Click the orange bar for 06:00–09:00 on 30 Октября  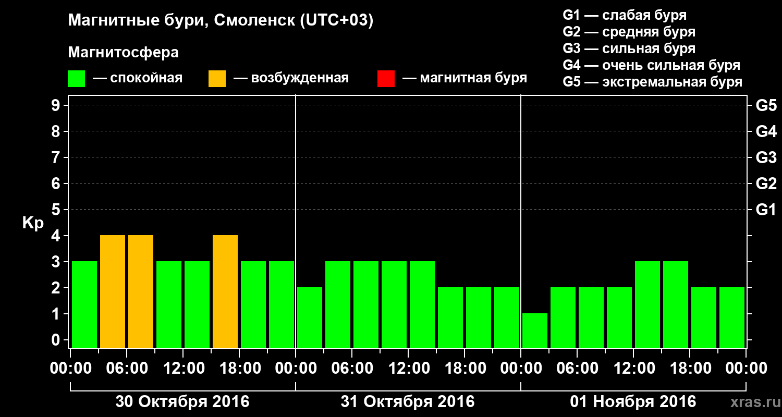[141, 291]
